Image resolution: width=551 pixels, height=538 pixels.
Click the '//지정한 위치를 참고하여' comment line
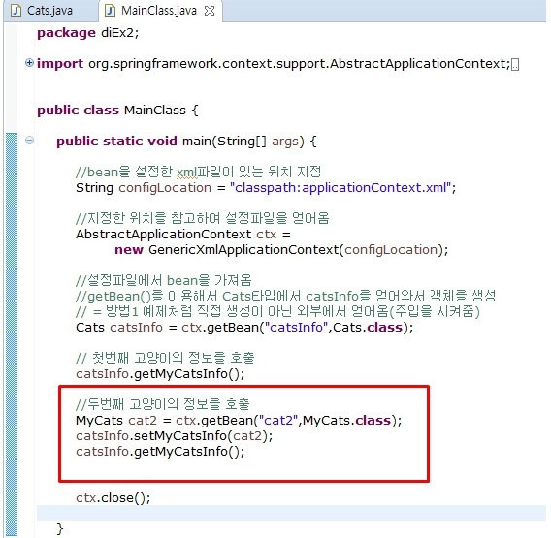point(203,218)
